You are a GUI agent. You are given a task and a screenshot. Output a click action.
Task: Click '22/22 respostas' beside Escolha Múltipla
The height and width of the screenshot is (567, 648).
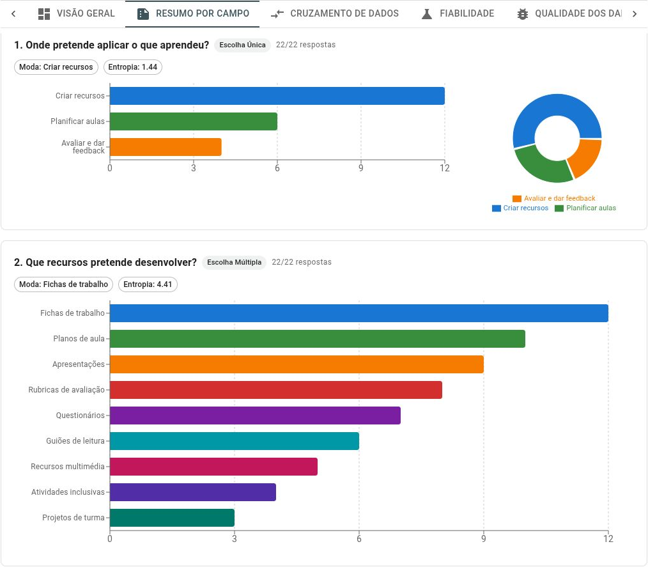[302, 263]
